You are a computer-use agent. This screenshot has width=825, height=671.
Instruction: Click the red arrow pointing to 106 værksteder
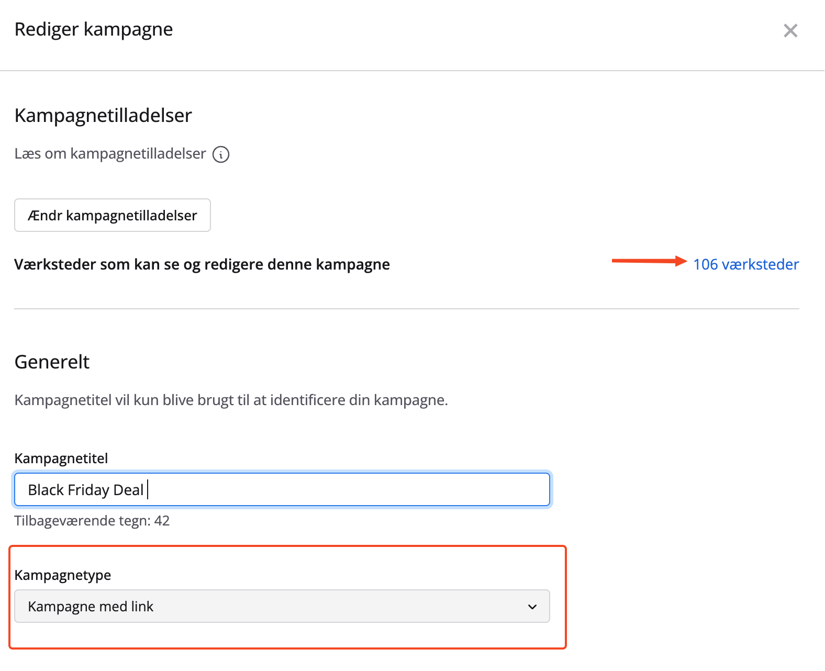649,261
